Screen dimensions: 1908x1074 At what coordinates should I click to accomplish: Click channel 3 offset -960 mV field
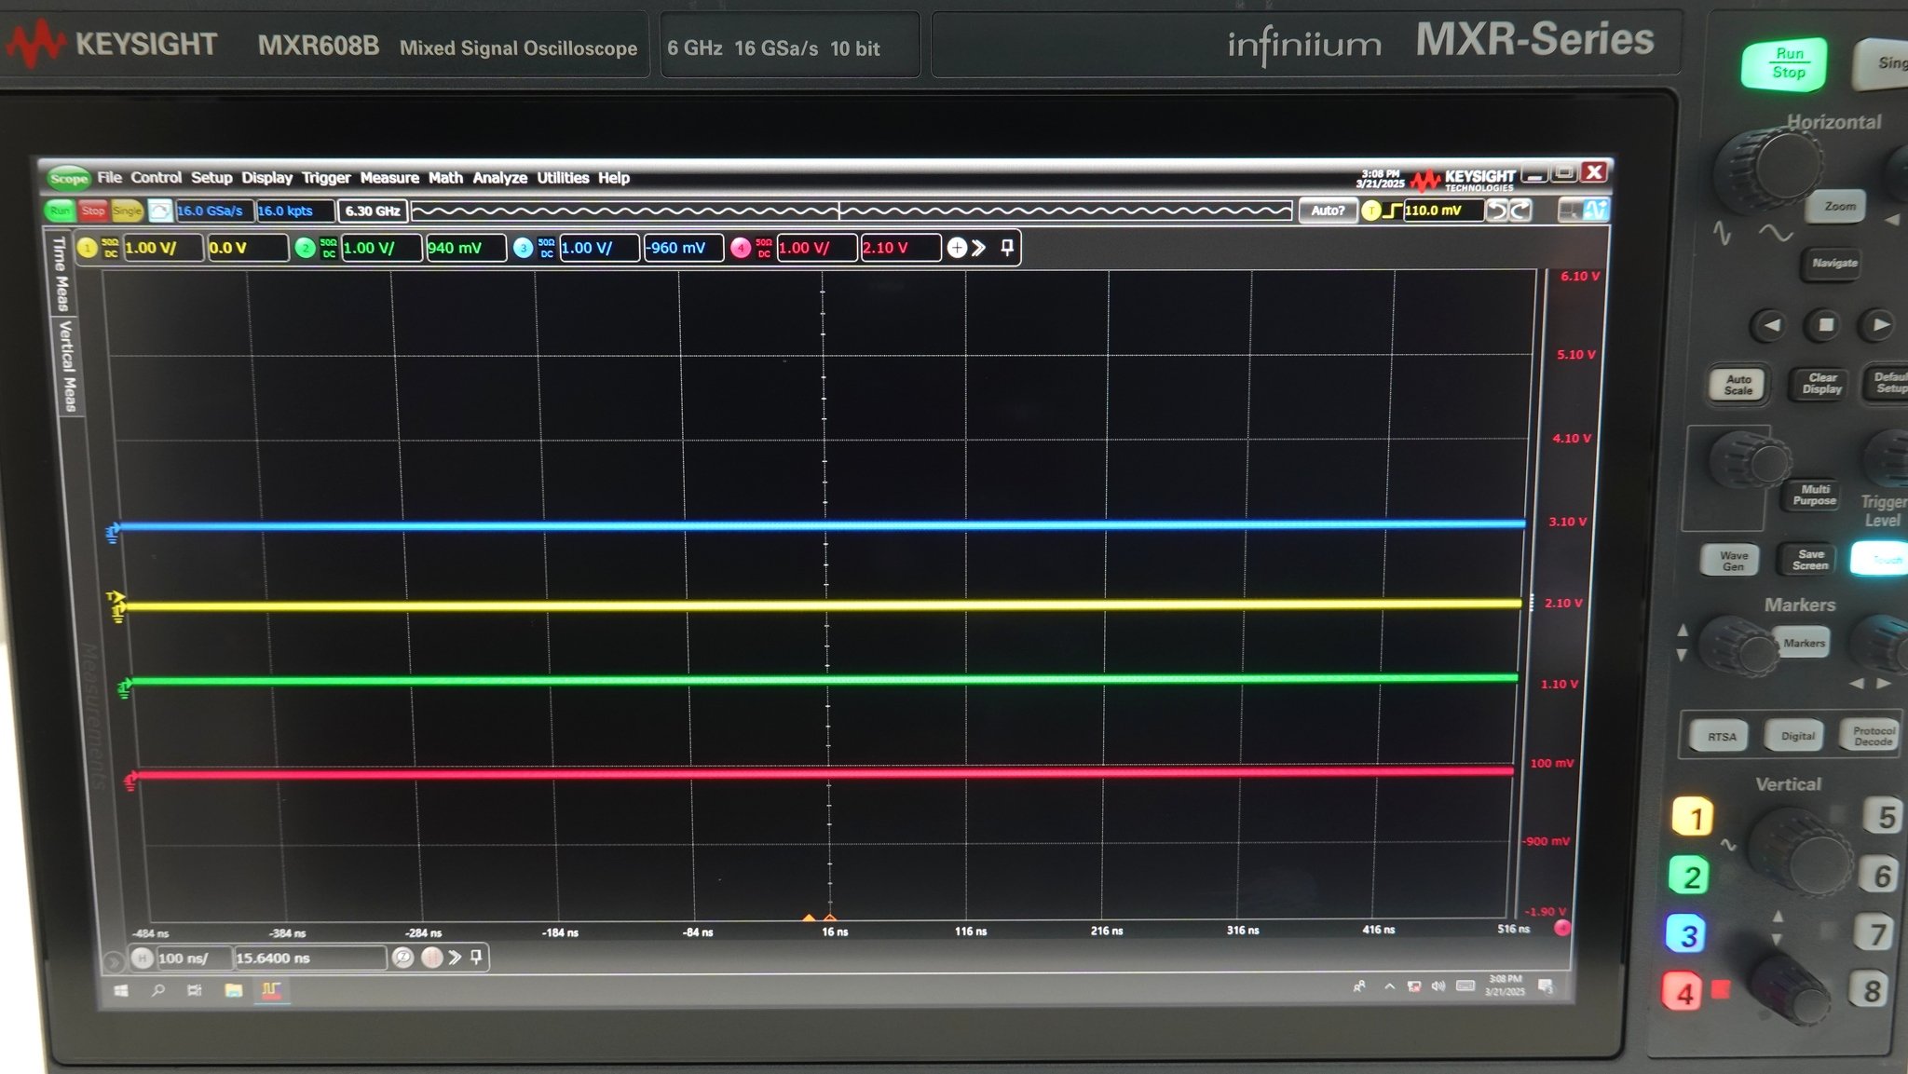(x=684, y=248)
